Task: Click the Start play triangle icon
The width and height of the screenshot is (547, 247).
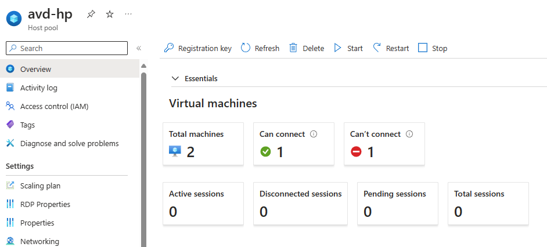Action: click(337, 48)
